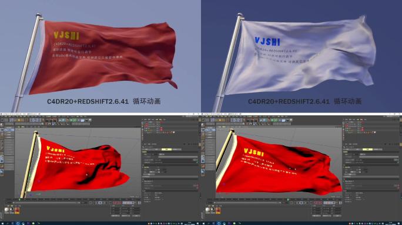Click the rendered white flag preview image

click(x=301, y=56)
